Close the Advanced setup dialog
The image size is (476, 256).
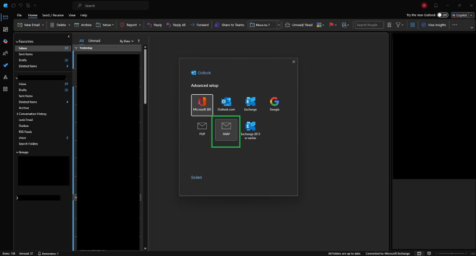pos(294,62)
